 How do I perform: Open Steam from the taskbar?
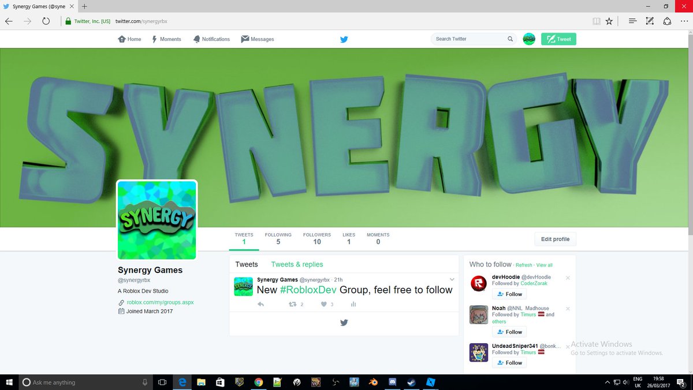(412, 382)
